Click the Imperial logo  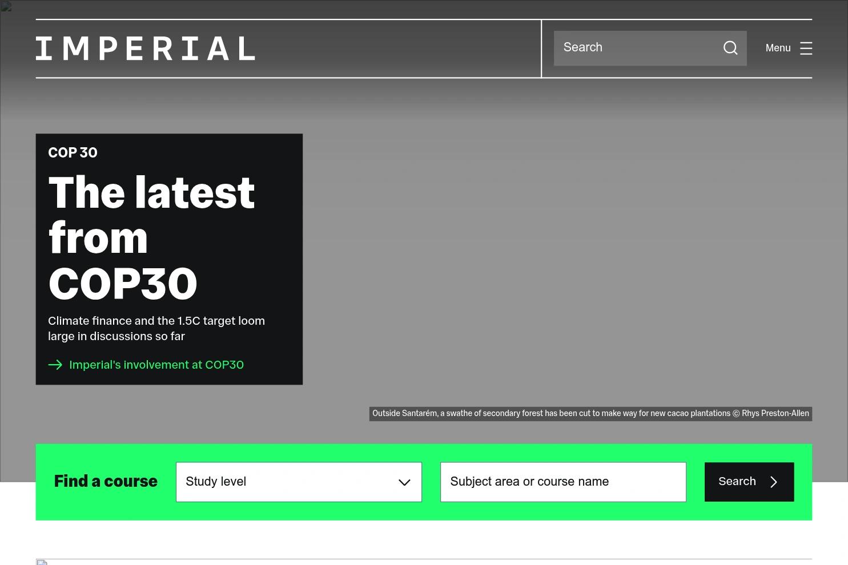pos(146,49)
